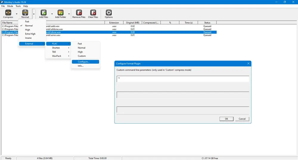Screen dimensions: 298x160
Task: Select the checked Normal compression level
Action: tap(32, 26)
